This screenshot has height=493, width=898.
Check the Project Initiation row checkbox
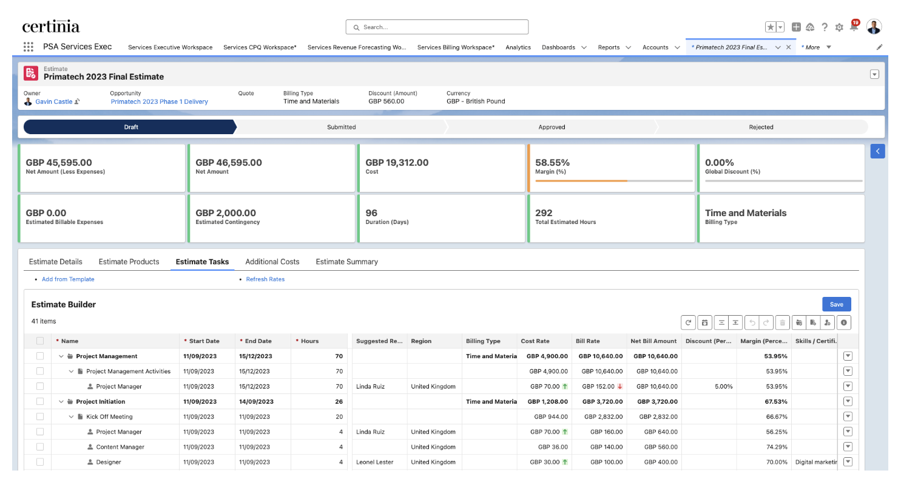pos(40,401)
